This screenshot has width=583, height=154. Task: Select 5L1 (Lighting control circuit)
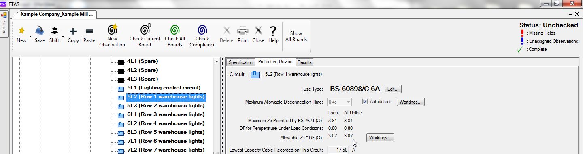click(x=164, y=88)
